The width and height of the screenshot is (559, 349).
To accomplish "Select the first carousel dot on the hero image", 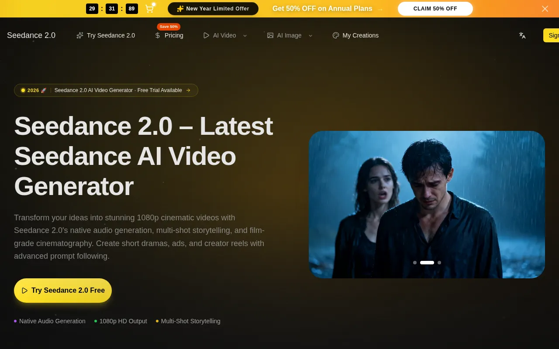I will tap(415, 263).
